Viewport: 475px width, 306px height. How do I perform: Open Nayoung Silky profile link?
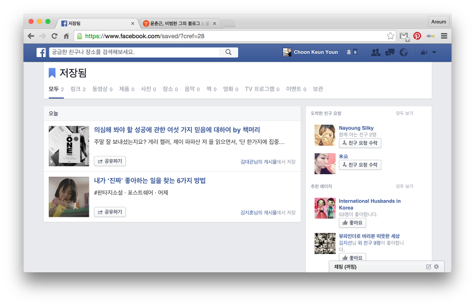pos(356,128)
